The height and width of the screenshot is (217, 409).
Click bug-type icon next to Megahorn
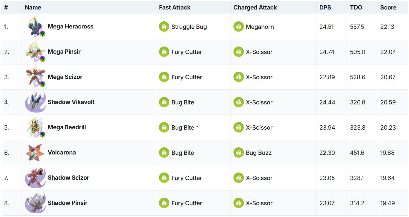(239, 27)
